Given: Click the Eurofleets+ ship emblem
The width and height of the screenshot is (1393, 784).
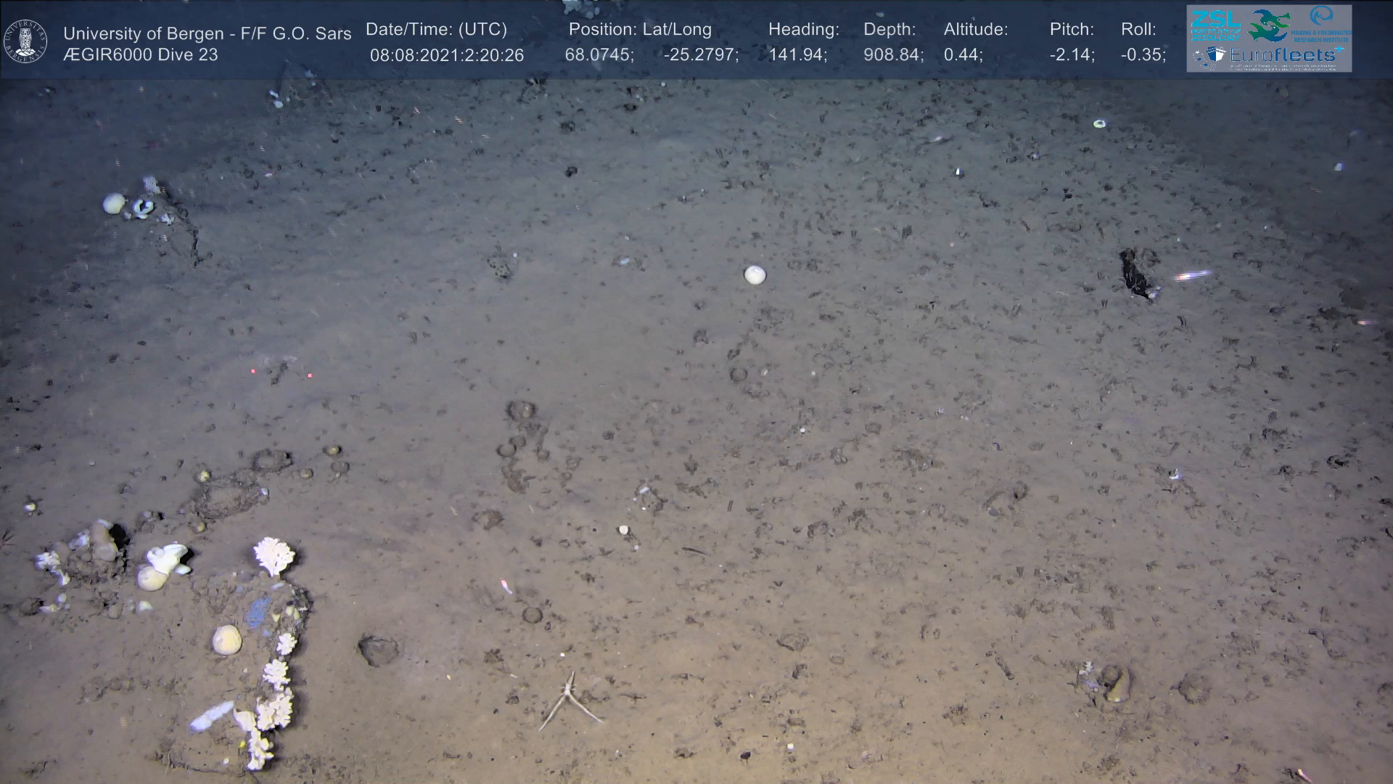Looking at the screenshot, I should (x=1216, y=56).
